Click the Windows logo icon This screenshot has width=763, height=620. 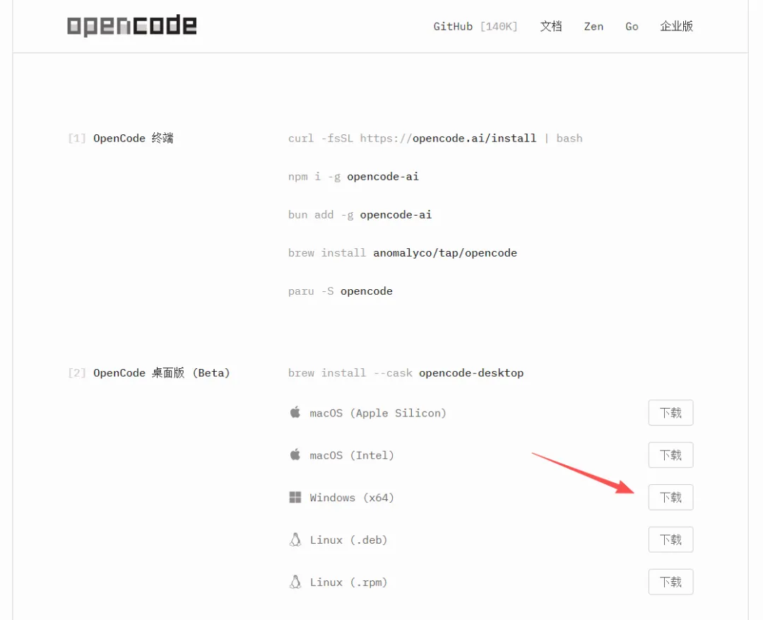(295, 497)
